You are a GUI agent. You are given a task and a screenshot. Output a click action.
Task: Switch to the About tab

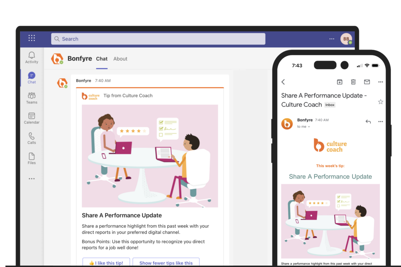[120, 59]
